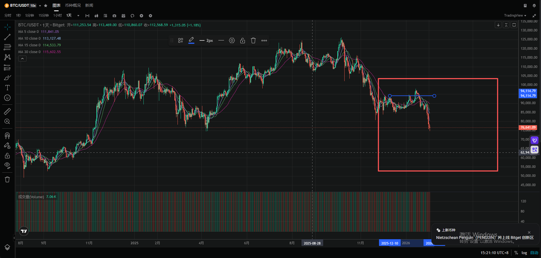Pick line color with pencil swatch
This screenshot has width=541, height=258.
tap(191, 40)
